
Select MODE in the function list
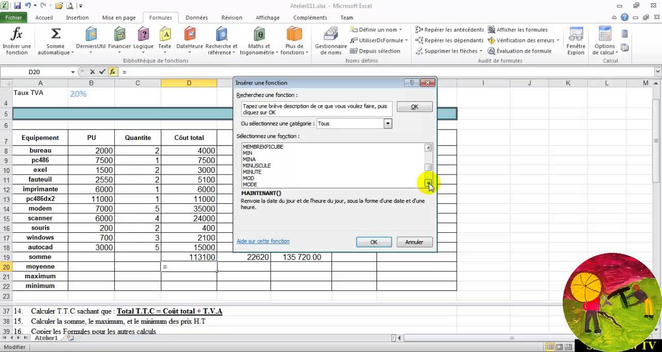(x=250, y=184)
